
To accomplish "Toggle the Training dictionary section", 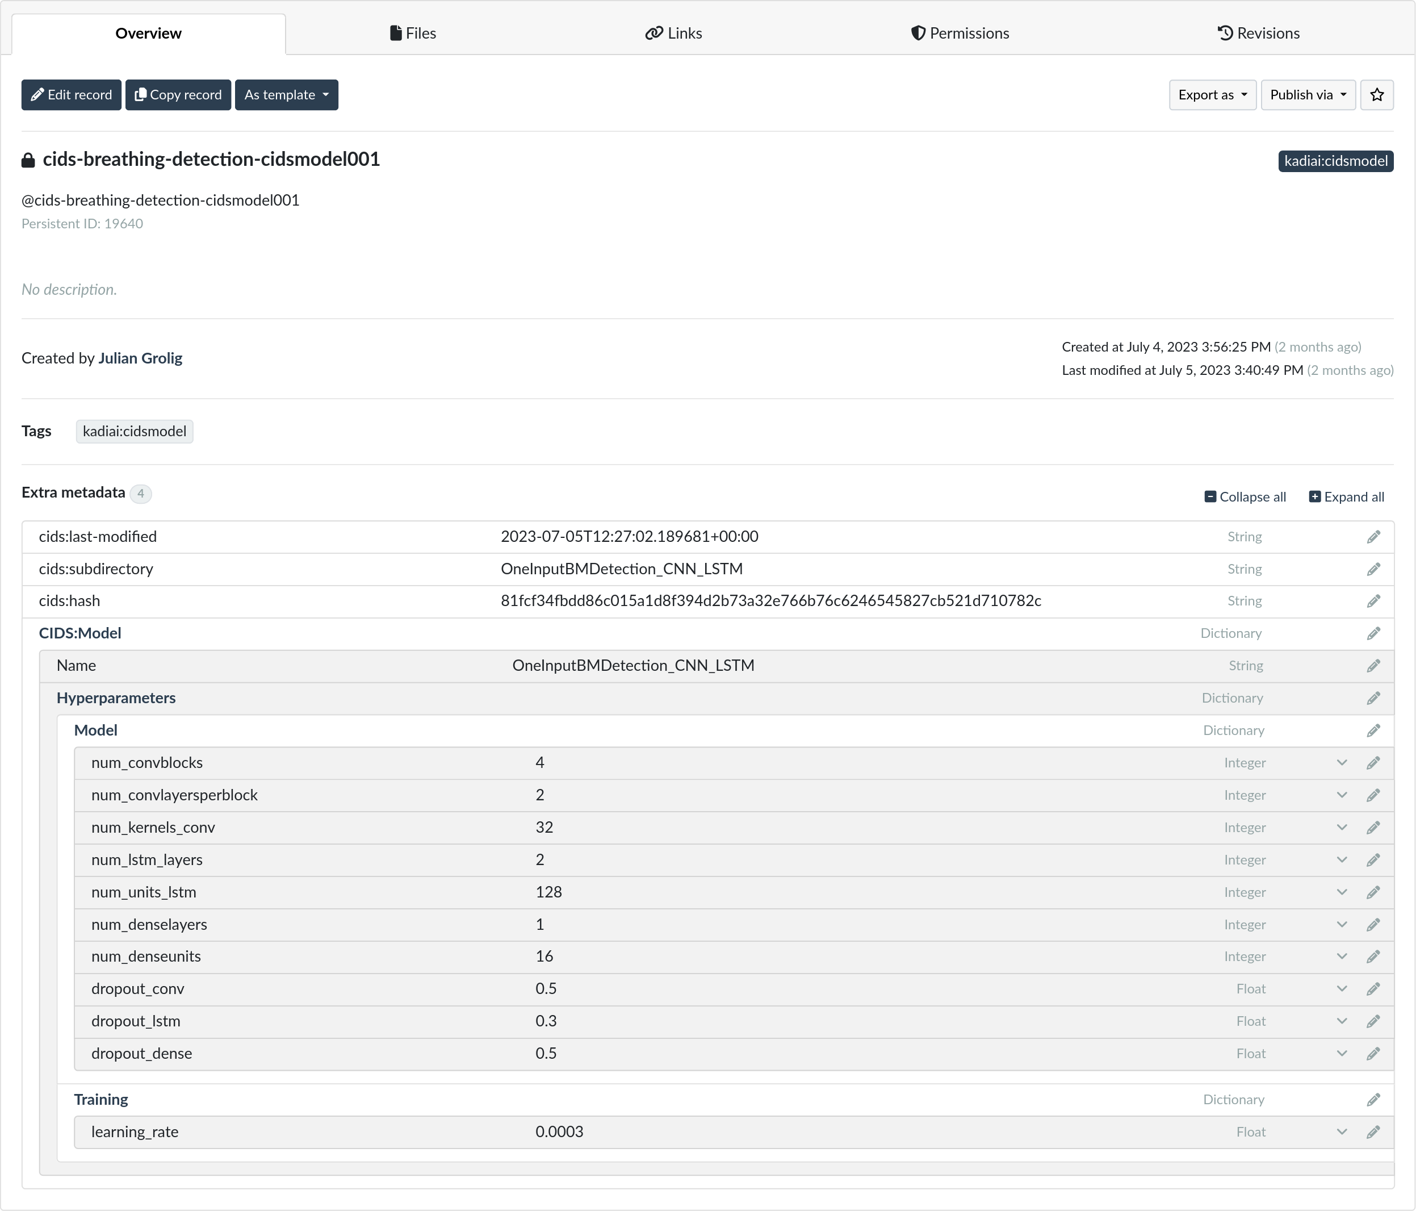I will click(101, 1100).
